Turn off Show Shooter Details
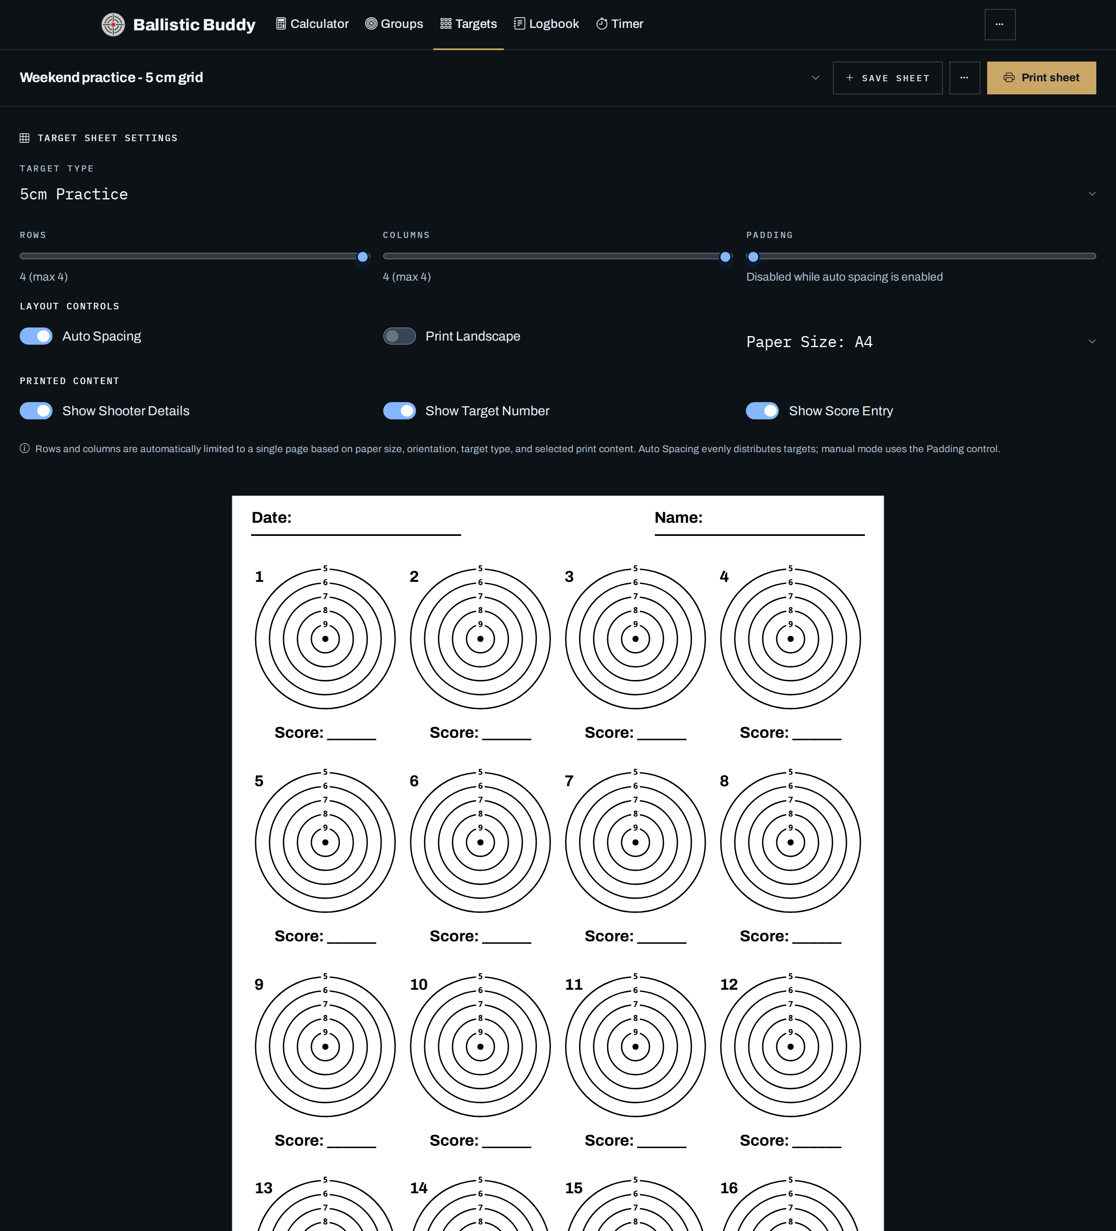 [x=36, y=411]
